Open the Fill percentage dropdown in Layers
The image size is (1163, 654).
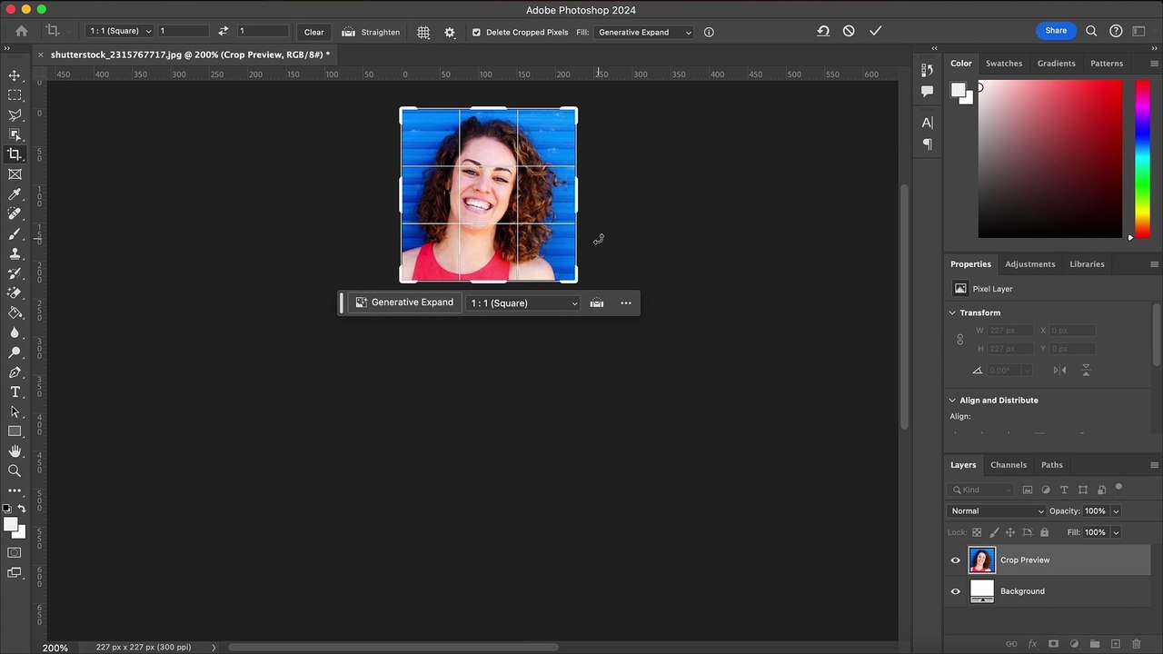(x=1116, y=532)
